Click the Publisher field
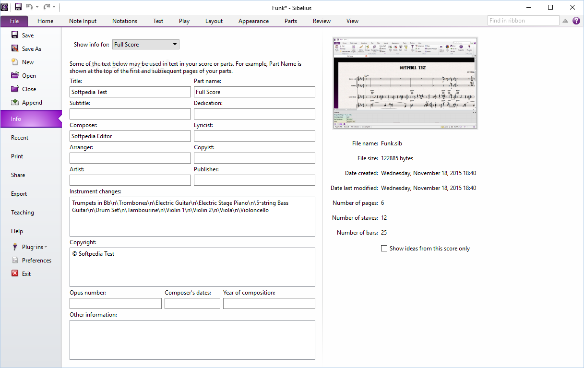The image size is (584, 368). (x=254, y=180)
